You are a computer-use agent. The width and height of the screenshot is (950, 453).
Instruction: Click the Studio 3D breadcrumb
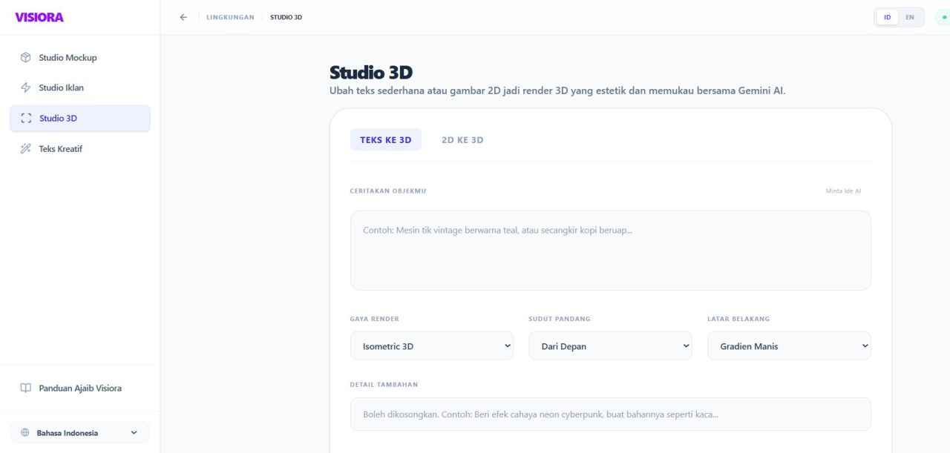coord(286,17)
